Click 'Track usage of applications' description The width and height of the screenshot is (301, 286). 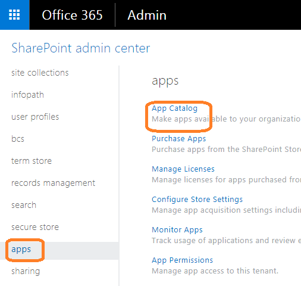coord(226,241)
